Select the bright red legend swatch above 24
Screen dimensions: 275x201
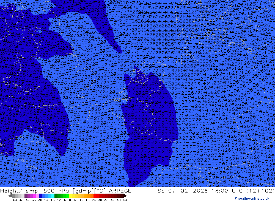point(95,196)
